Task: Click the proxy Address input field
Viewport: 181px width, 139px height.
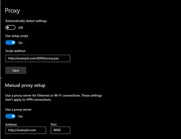Action: (26, 130)
